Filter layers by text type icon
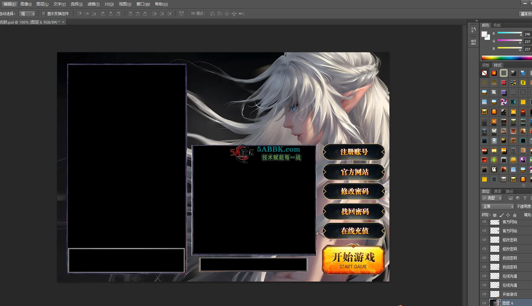The image size is (532, 306). [x=525, y=198]
